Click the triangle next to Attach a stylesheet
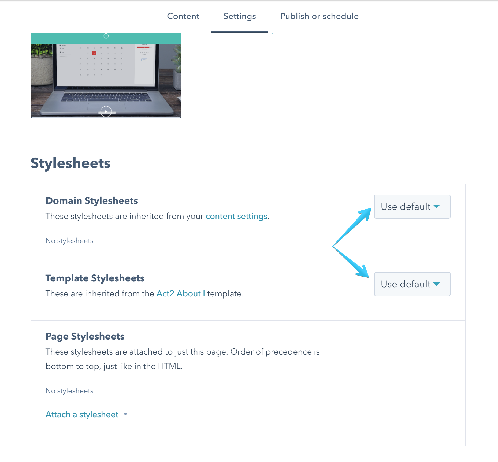The height and width of the screenshot is (462, 498). pyautogui.click(x=125, y=414)
